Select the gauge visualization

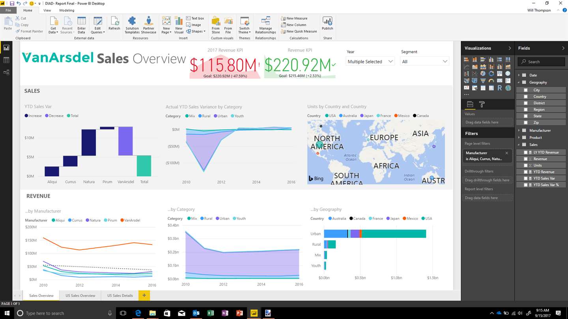point(491,81)
